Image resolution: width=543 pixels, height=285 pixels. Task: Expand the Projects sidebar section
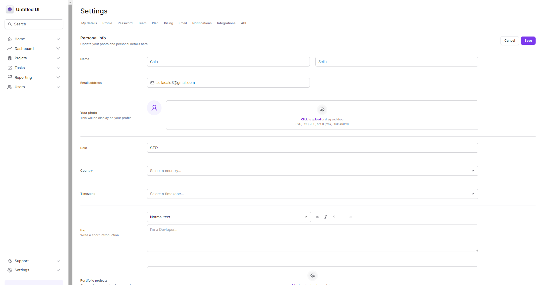click(58, 58)
